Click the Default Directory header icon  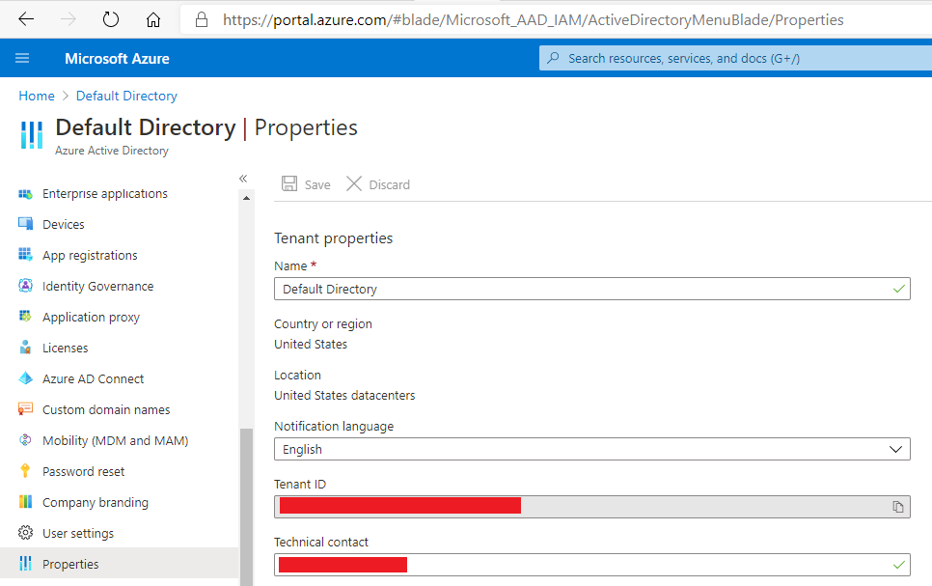(x=32, y=135)
